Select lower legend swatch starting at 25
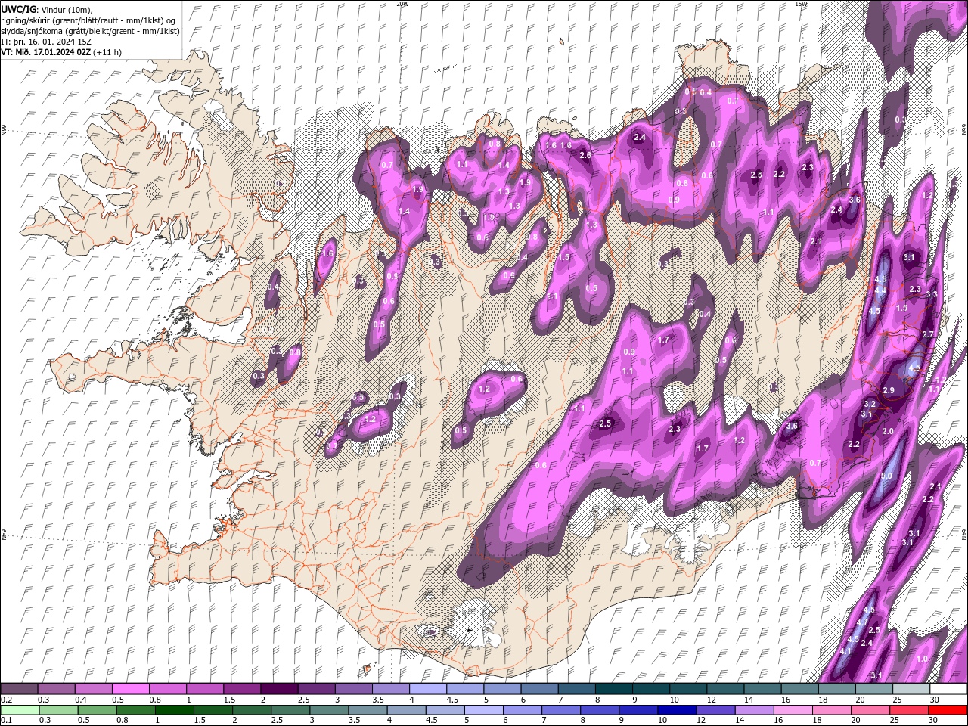 pos(910,710)
